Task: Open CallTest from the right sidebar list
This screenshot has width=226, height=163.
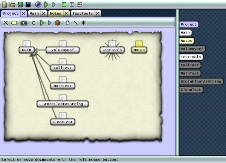Action: pos(190,65)
